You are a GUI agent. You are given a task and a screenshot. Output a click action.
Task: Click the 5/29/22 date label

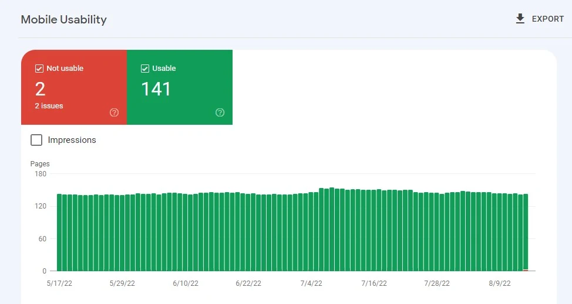tap(122, 283)
